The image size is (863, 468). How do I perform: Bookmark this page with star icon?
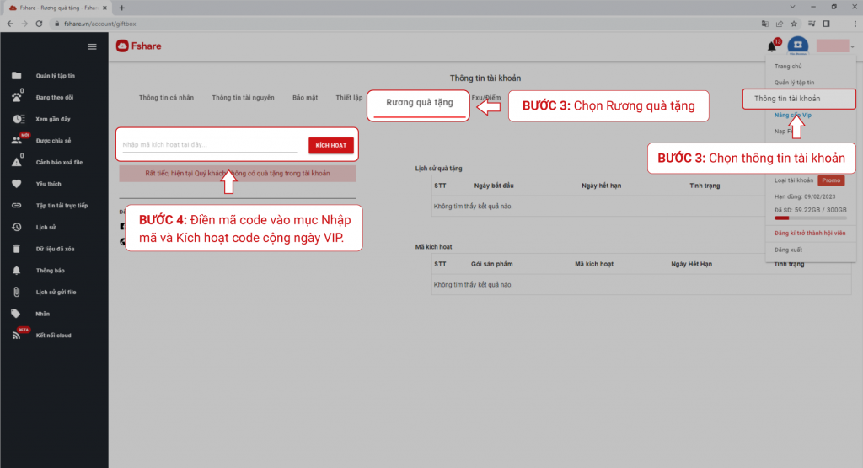pos(794,24)
